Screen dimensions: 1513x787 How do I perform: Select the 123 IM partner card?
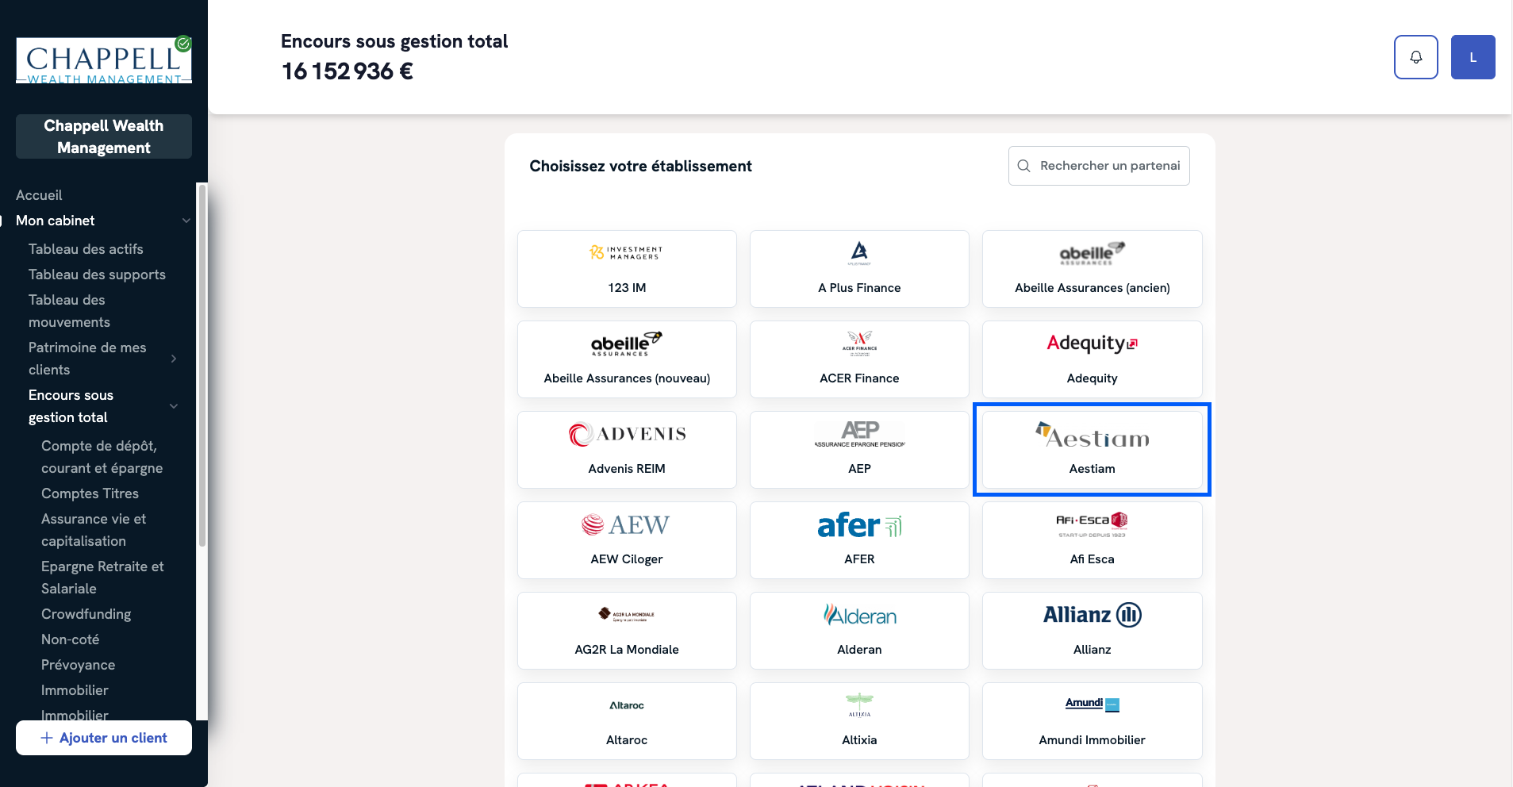click(627, 269)
